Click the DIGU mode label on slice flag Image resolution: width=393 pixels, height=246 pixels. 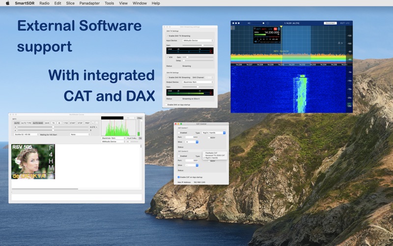pos(256,32)
